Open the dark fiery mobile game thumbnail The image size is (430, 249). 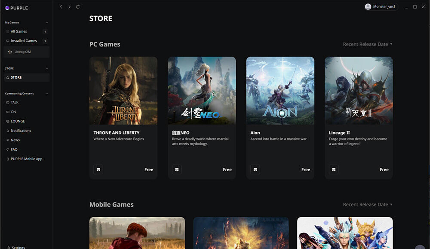pyautogui.click(x=241, y=233)
